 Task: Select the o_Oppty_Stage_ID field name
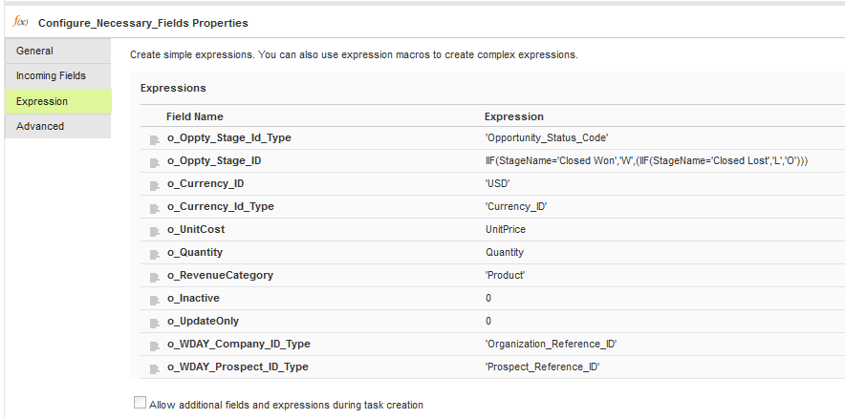pos(214,160)
